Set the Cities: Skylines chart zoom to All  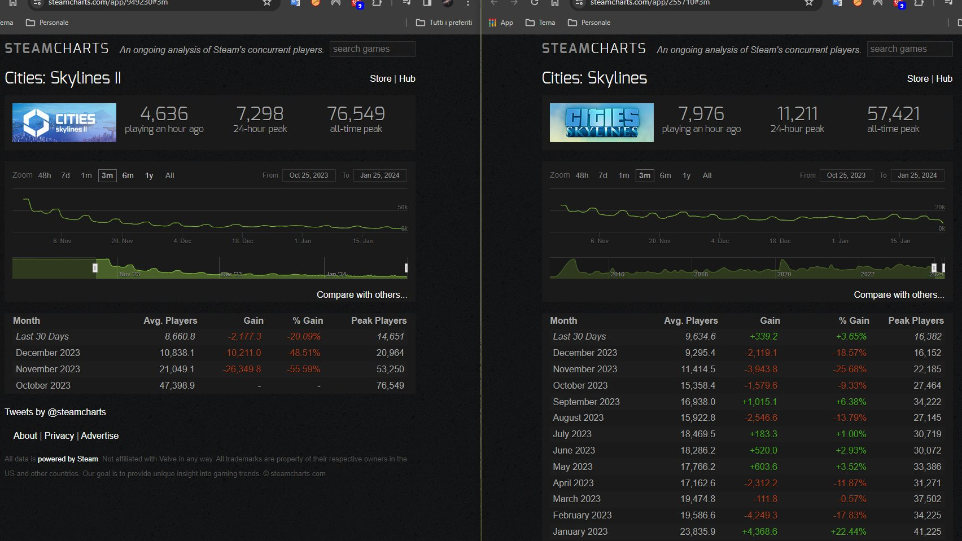(707, 175)
